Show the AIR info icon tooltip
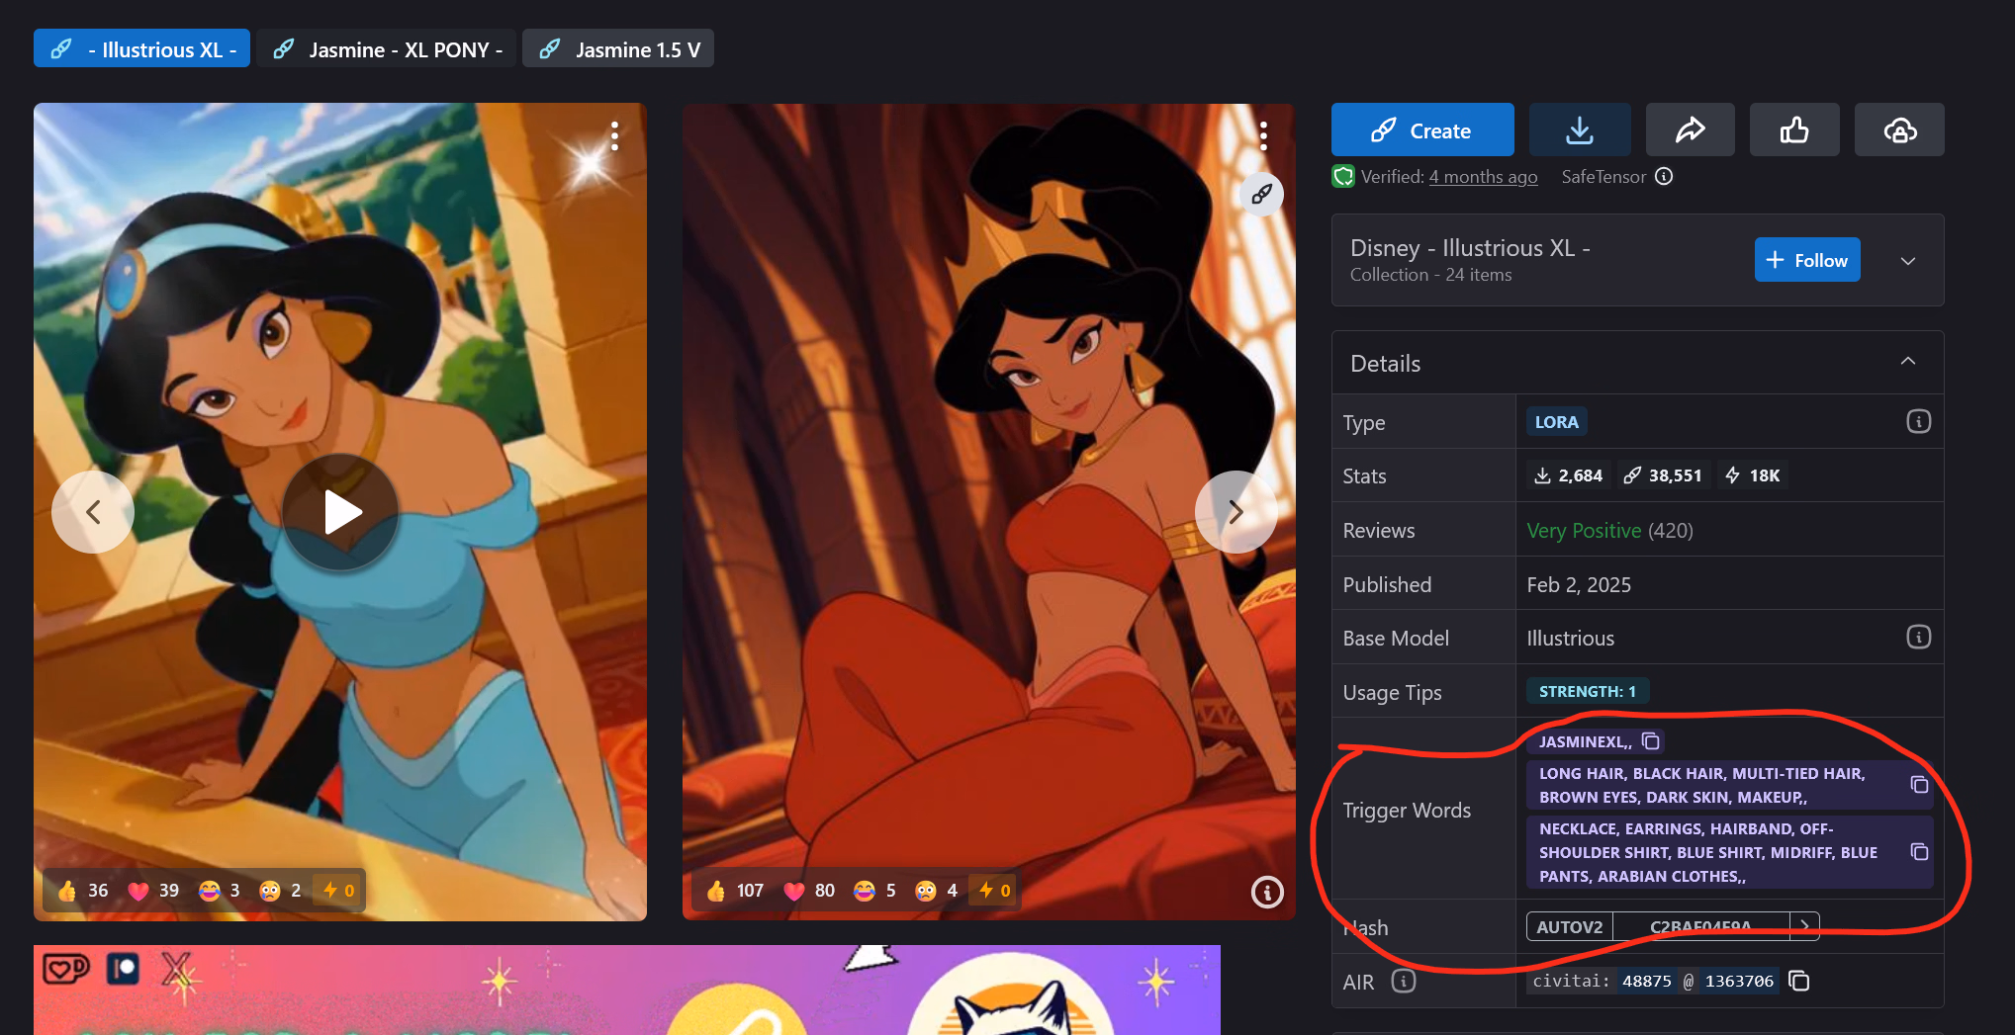The width and height of the screenshot is (2015, 1035). [x=1404, y=981]
